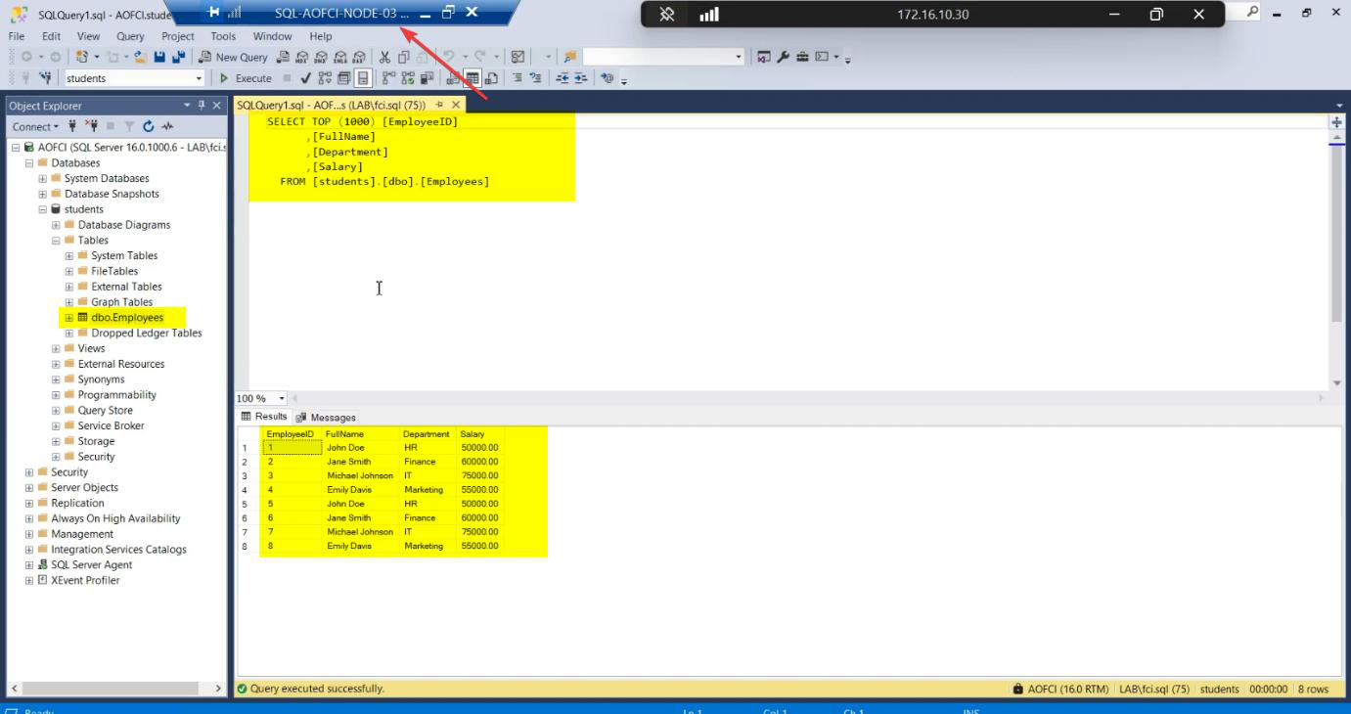Click the DAX Query icon
The width and height of the screenshot is (1351, 714).
pos(359,57)
